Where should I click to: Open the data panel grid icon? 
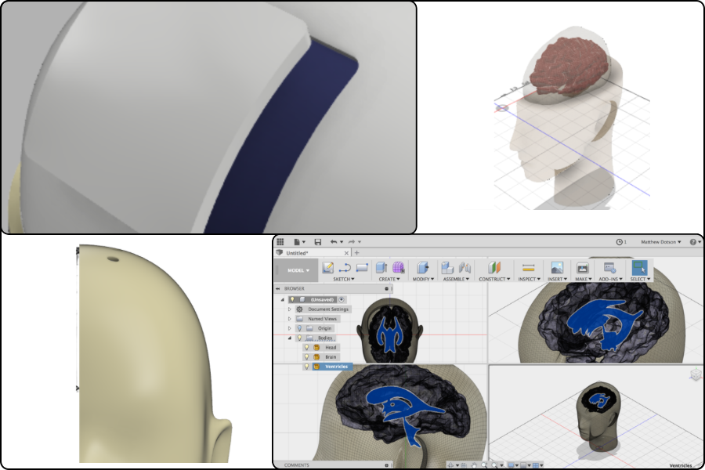[280, 242]
